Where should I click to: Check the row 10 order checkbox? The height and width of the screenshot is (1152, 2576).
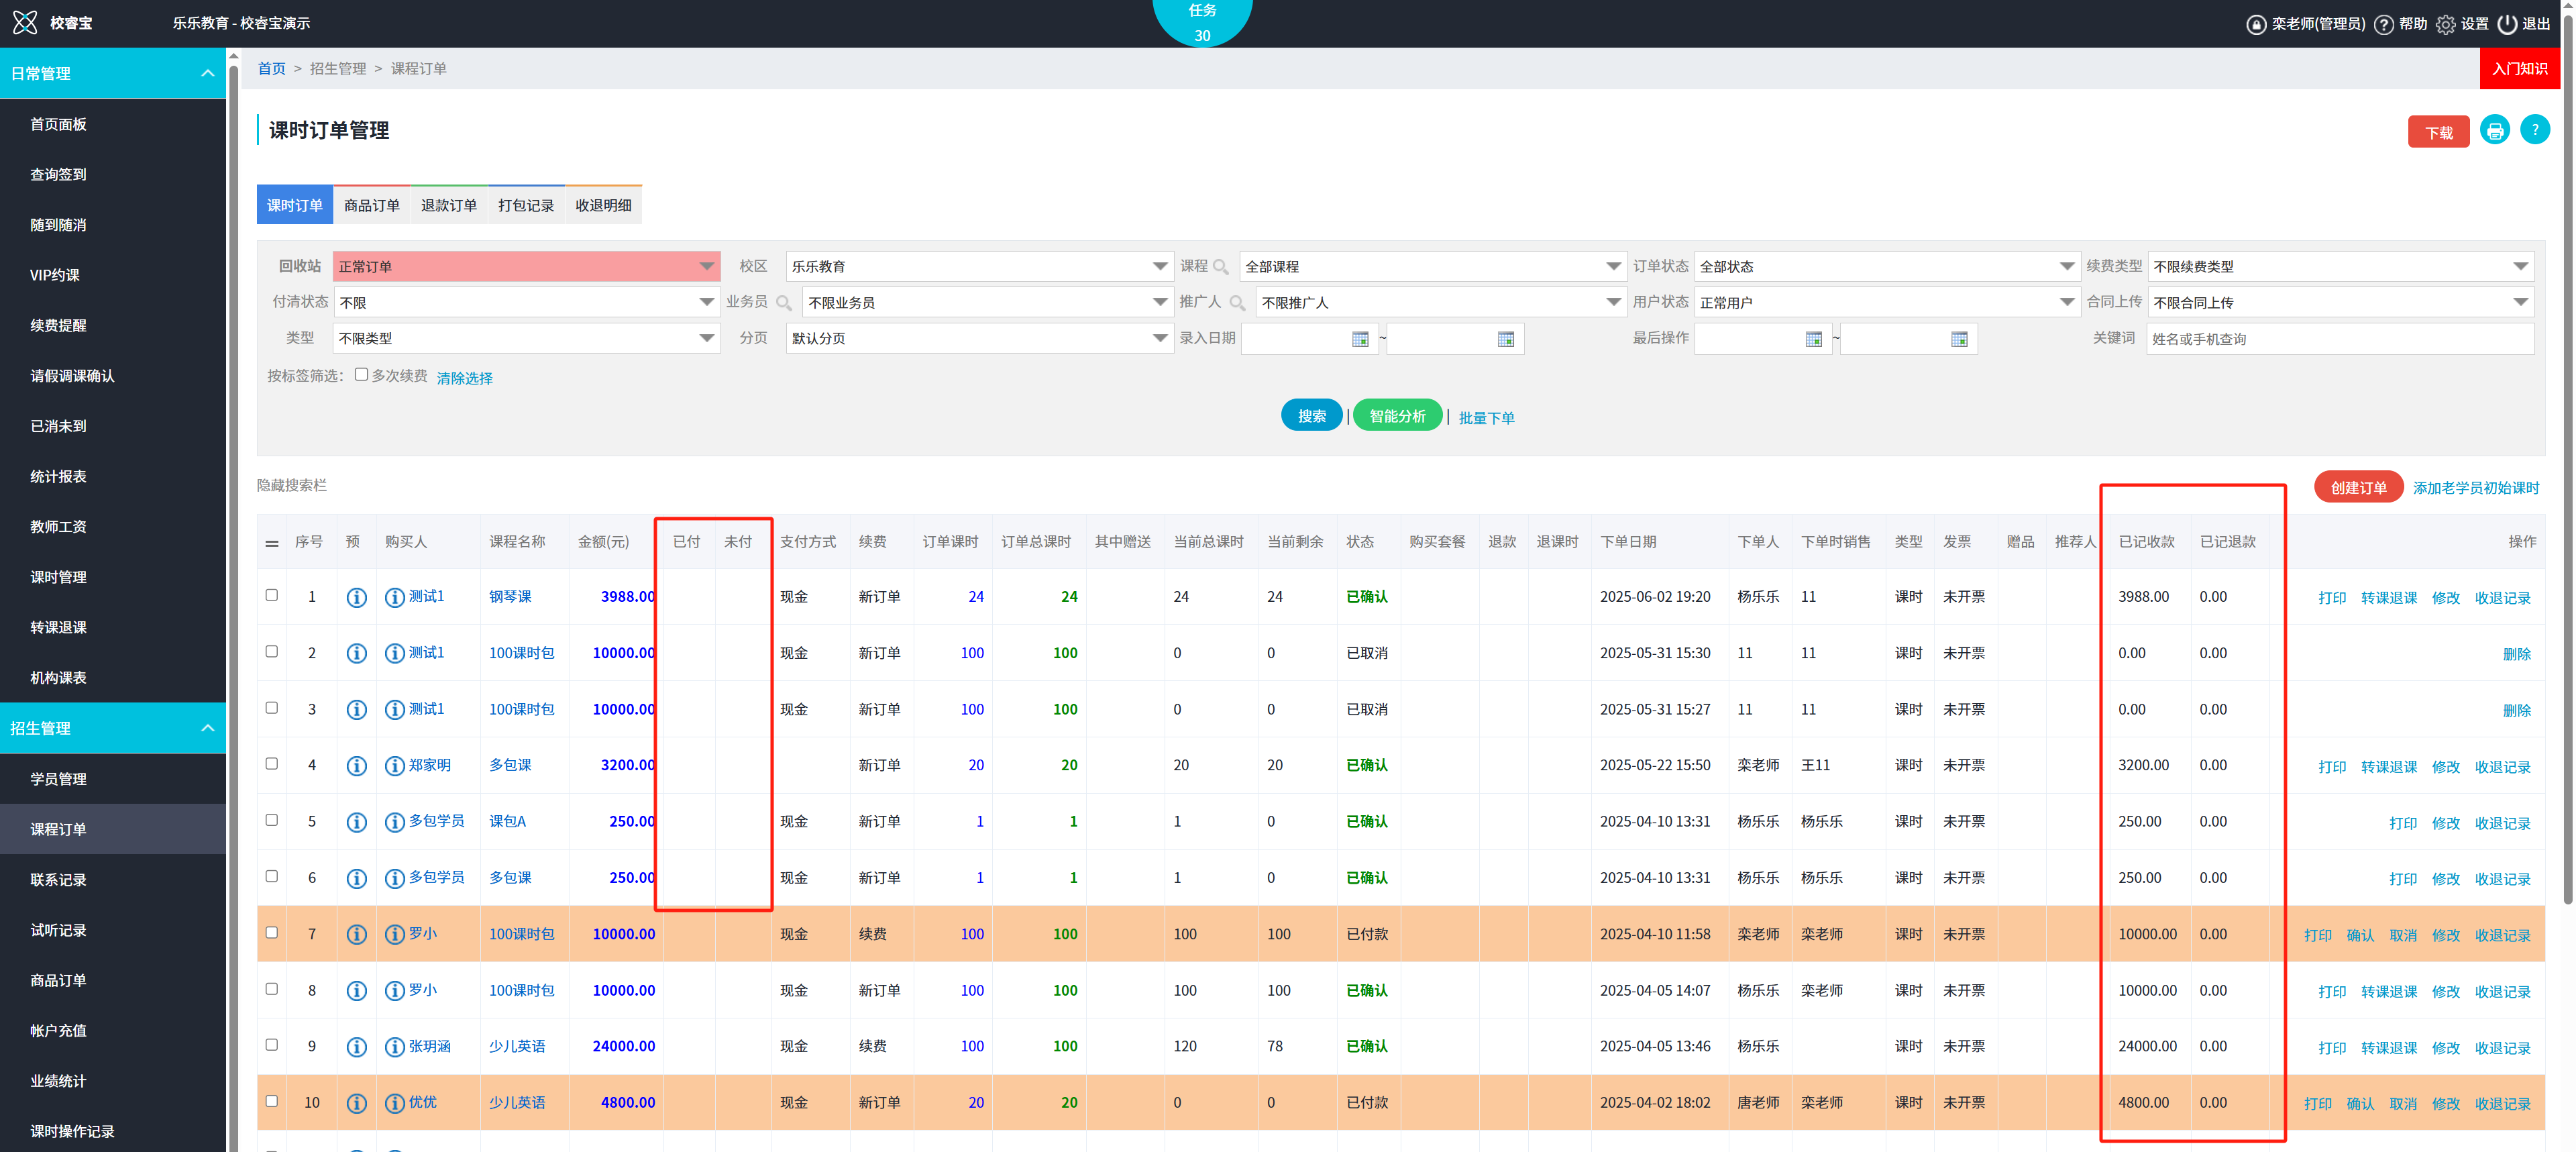pos(271,1101)
